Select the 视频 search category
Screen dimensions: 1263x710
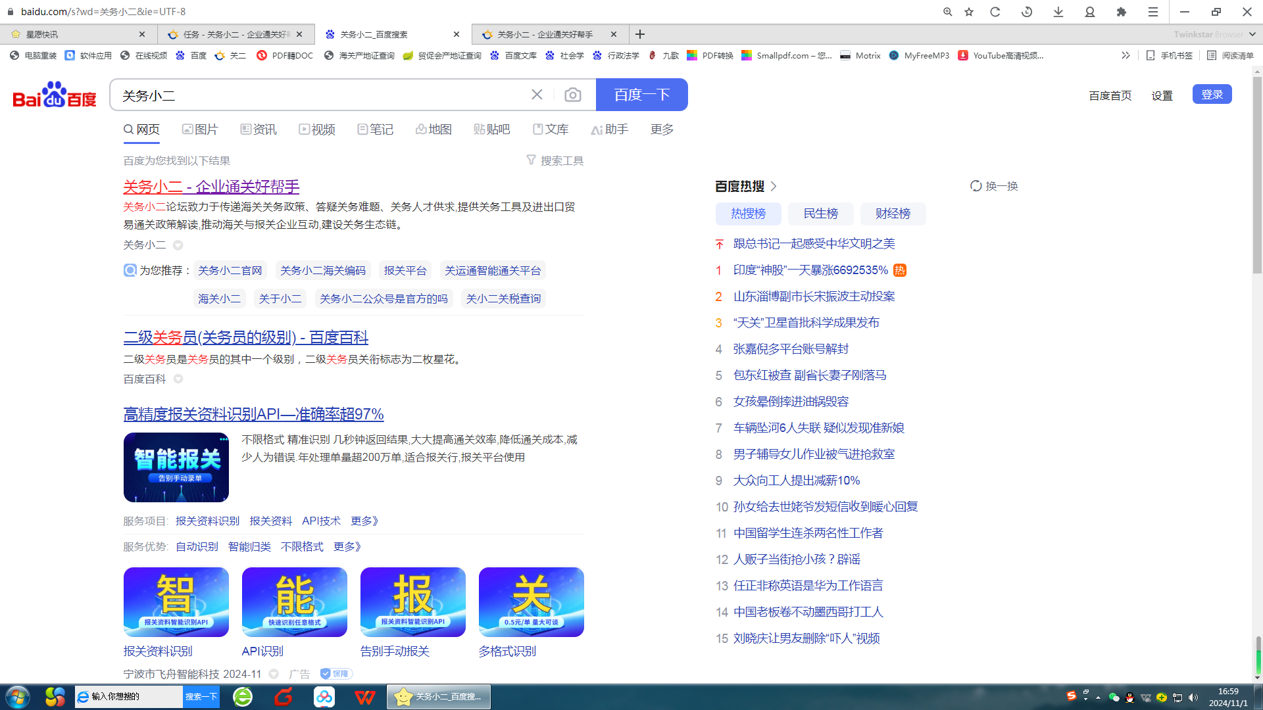pos(317,130)
